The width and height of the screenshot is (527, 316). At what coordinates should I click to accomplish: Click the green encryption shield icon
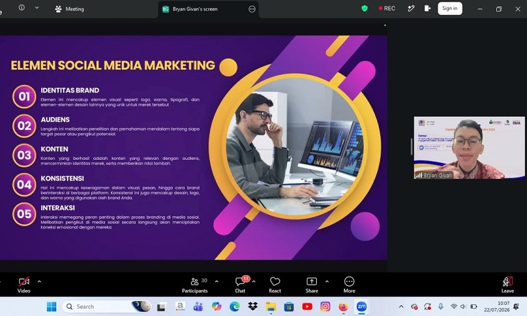(364, 8)
